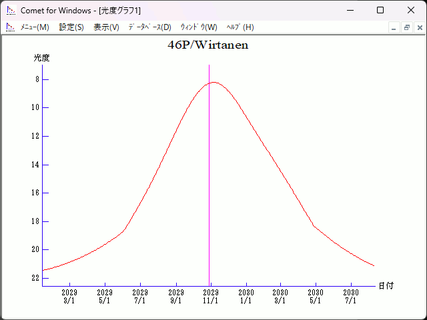Open the ヘルプ(H) help menu

point(240,27)
